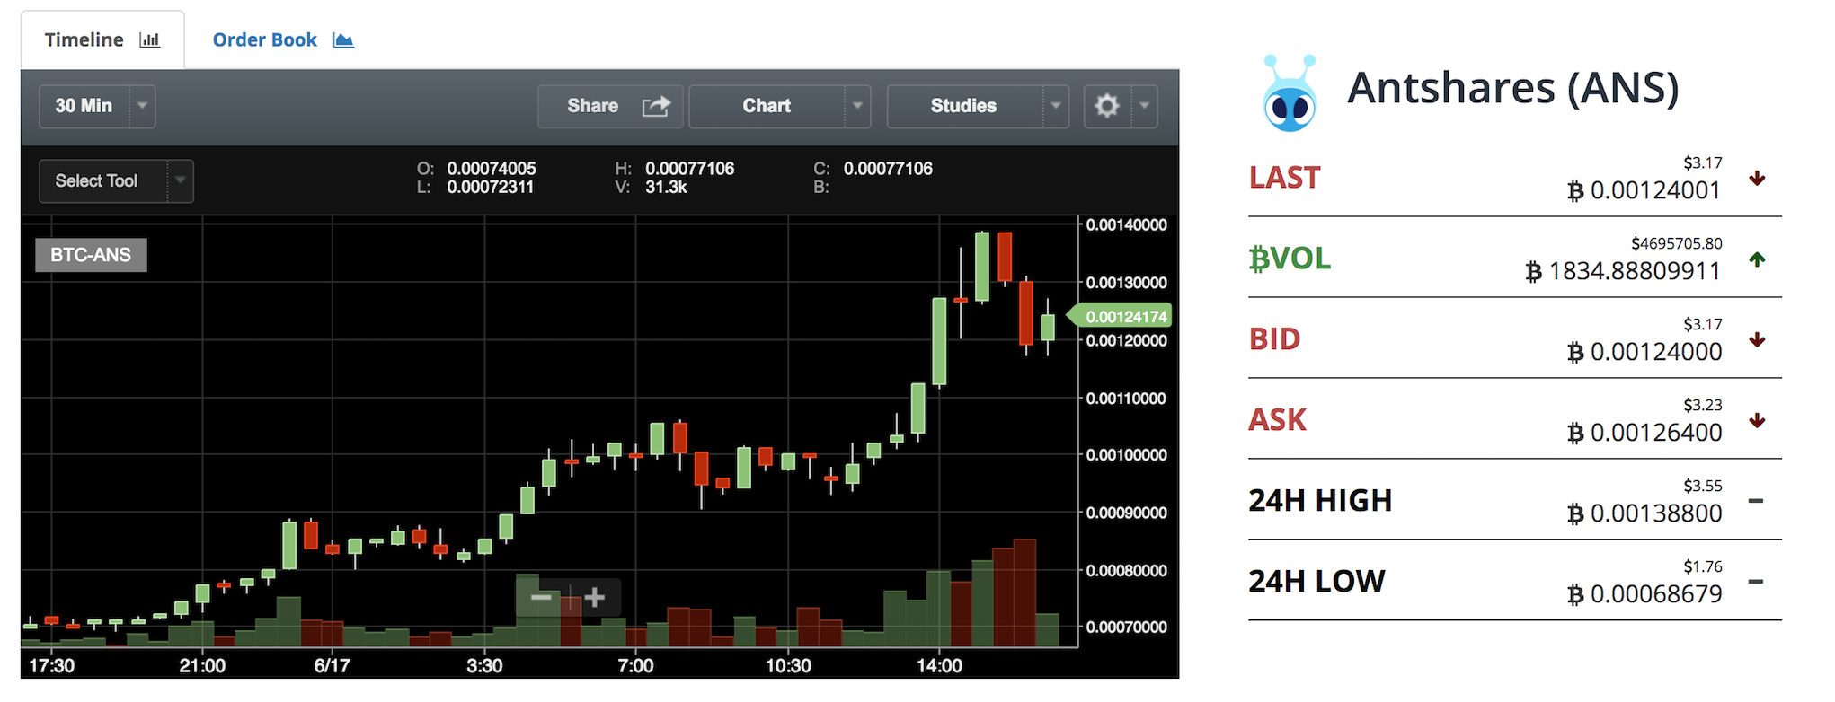Click the BVOL green up arrow icon
The image size is (1835, 702).
1757,259
